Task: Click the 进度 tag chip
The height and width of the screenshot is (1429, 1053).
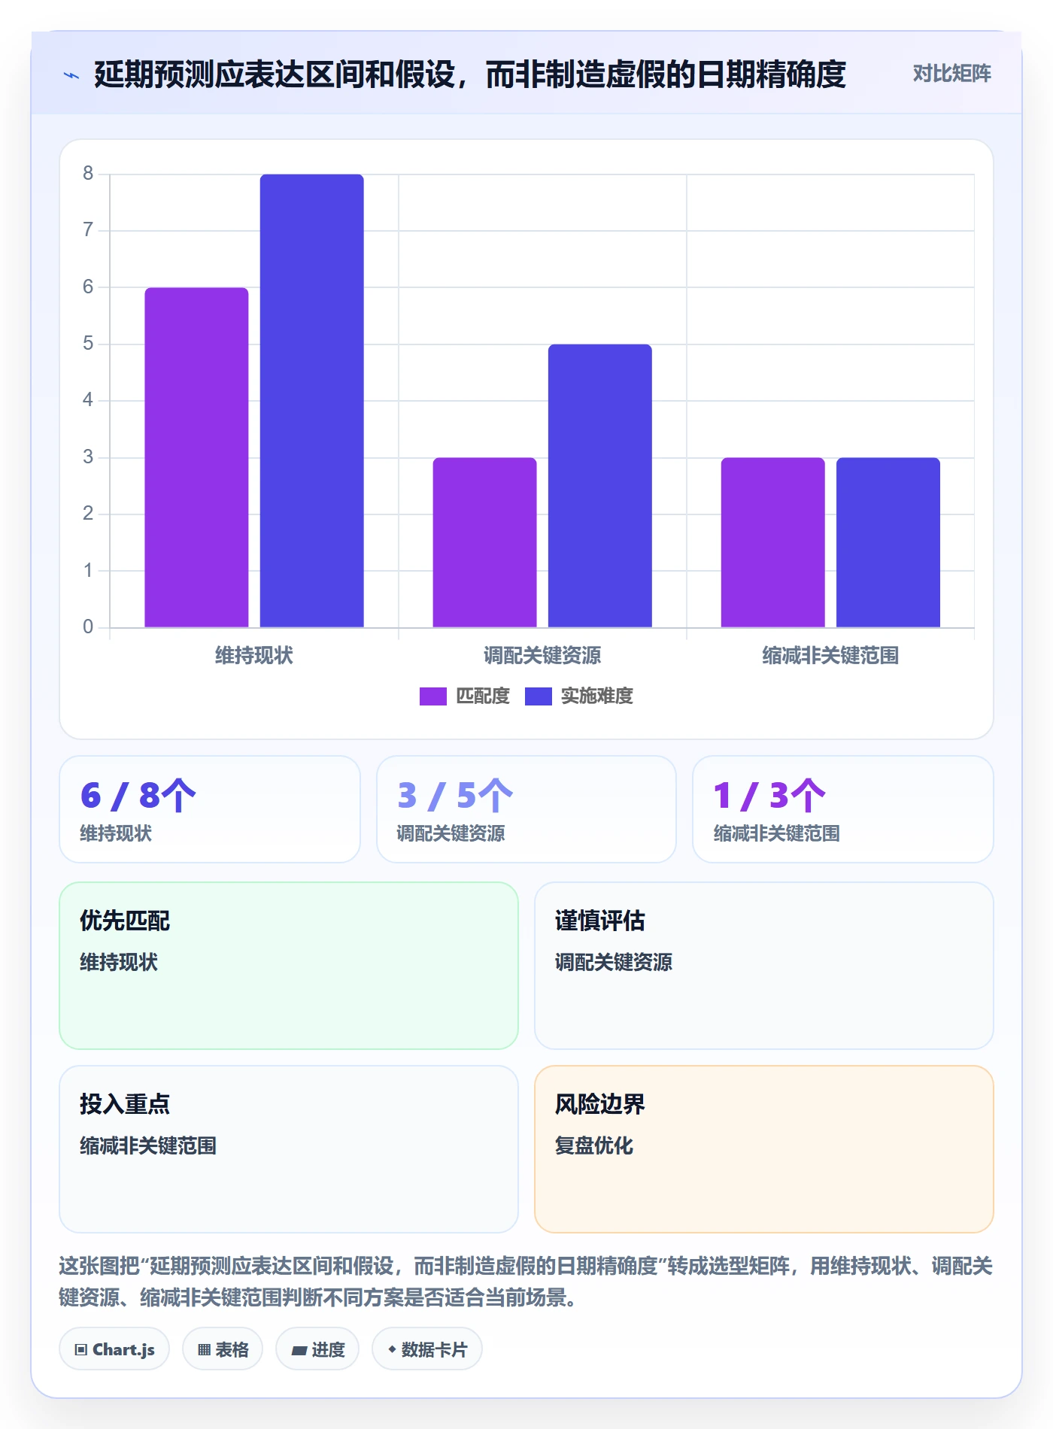Action: (x=317, y=1349)
